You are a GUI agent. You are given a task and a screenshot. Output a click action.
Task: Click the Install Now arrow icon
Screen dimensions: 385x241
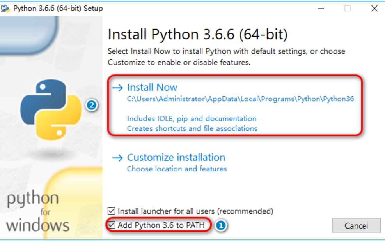coord(117,88)
